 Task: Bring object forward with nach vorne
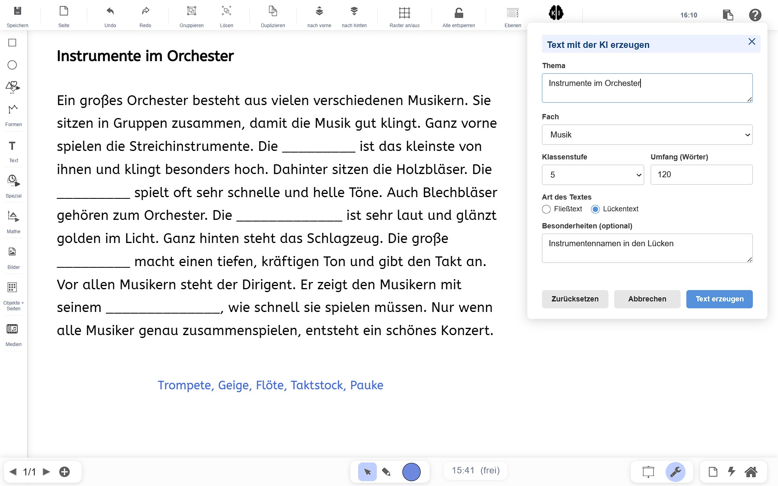(319, 16)
